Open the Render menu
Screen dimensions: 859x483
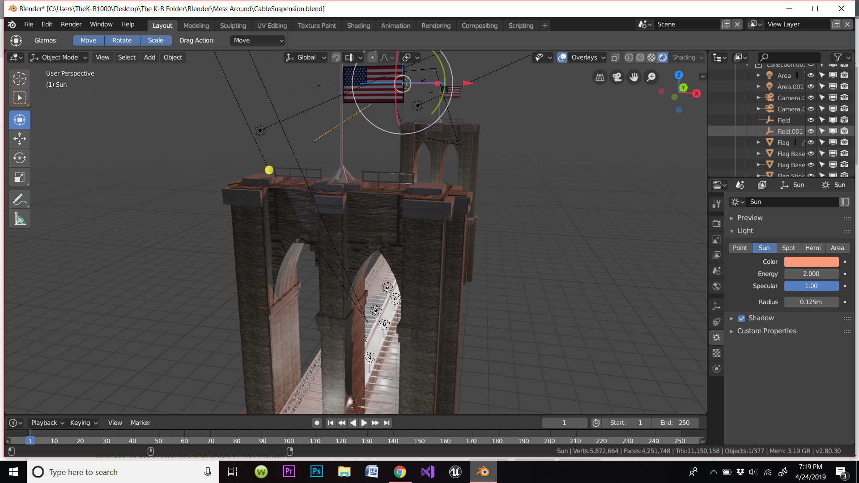[71, 24]
